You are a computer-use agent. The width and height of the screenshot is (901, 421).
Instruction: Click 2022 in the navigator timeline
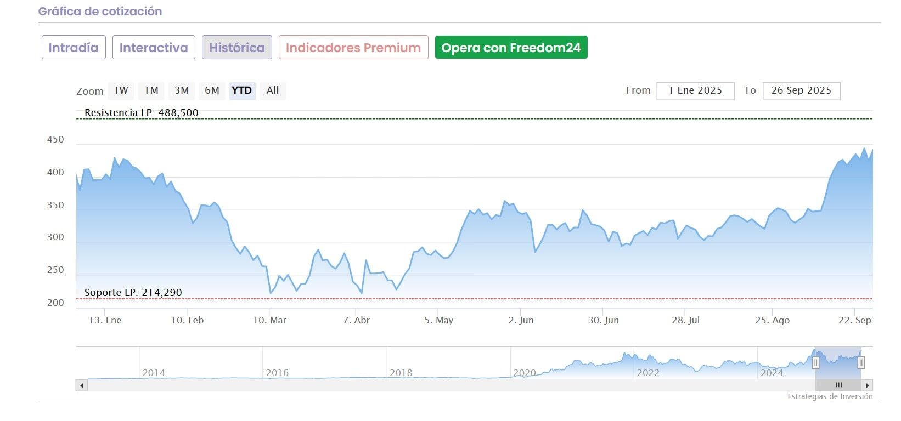click(648, 373)
